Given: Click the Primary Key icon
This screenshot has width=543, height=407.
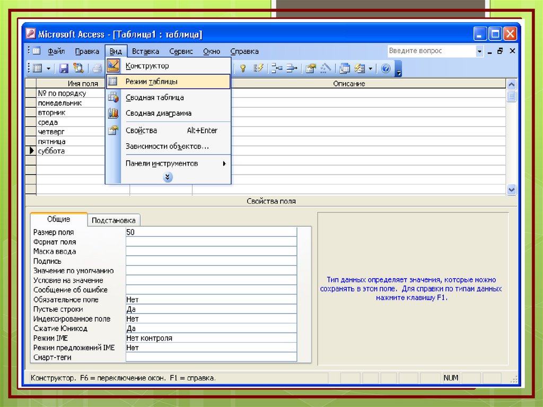Looking at the screenshot, I should click(243, 68).
